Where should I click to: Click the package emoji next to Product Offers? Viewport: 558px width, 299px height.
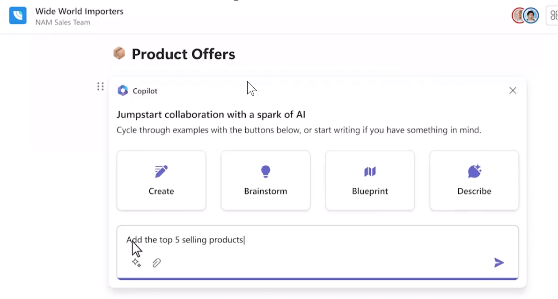point(119,53)
